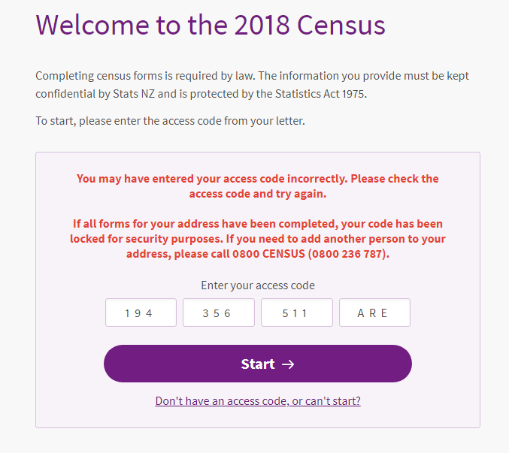Screen dimensions: 509x453
Task: Click the red incorrect access code error message
Action: [x=258, y=179]
